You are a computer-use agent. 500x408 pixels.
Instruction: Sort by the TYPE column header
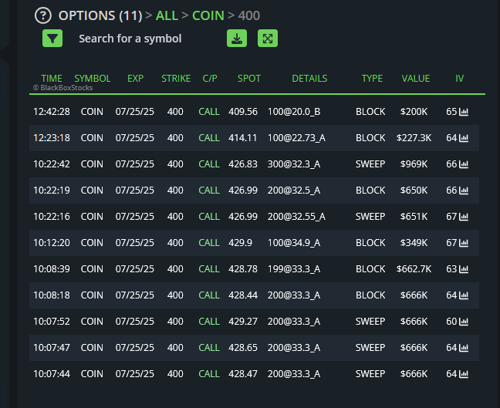pyautogui.click(x=372, y=79)
